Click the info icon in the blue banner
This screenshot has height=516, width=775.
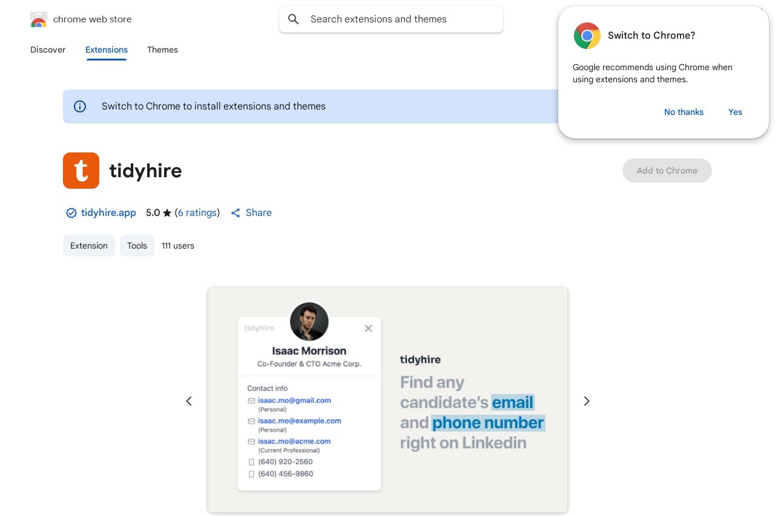80,106
